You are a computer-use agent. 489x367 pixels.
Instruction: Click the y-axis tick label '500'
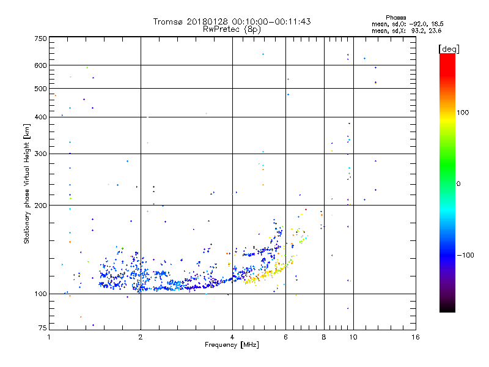coord(41,89)
